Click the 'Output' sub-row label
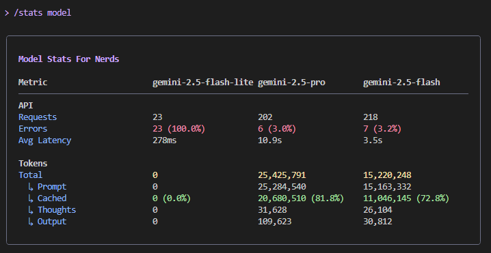Viewport: 491px width, 253px height. pyautogui.click(x=52, y=222)
